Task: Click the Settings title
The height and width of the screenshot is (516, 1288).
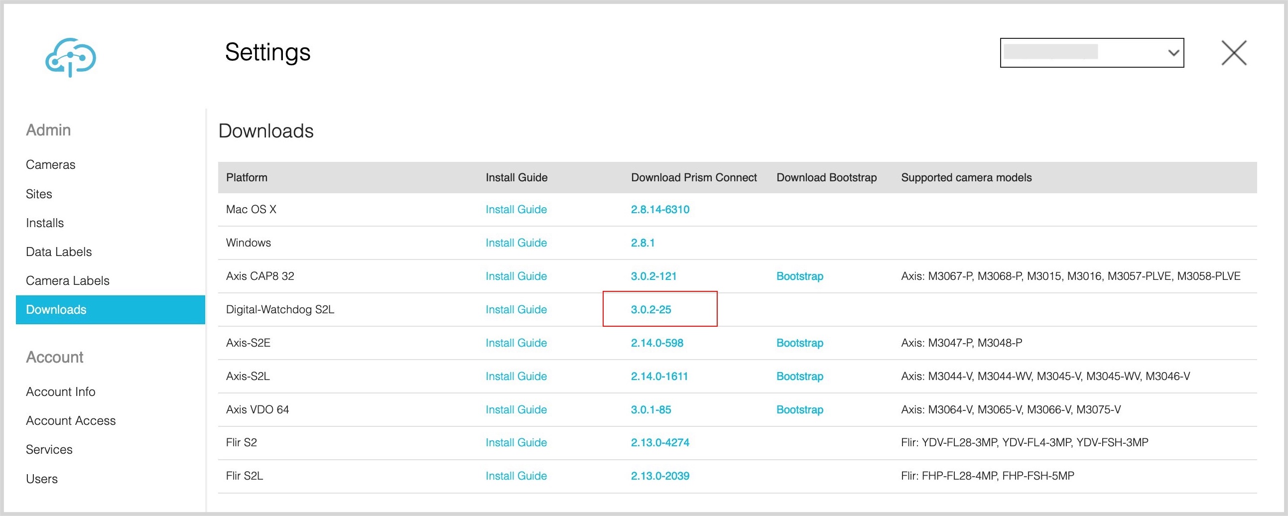Action: point(267,52)
